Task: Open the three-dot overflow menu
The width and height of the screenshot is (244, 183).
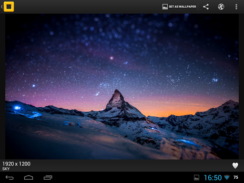Action: [236, 7]
